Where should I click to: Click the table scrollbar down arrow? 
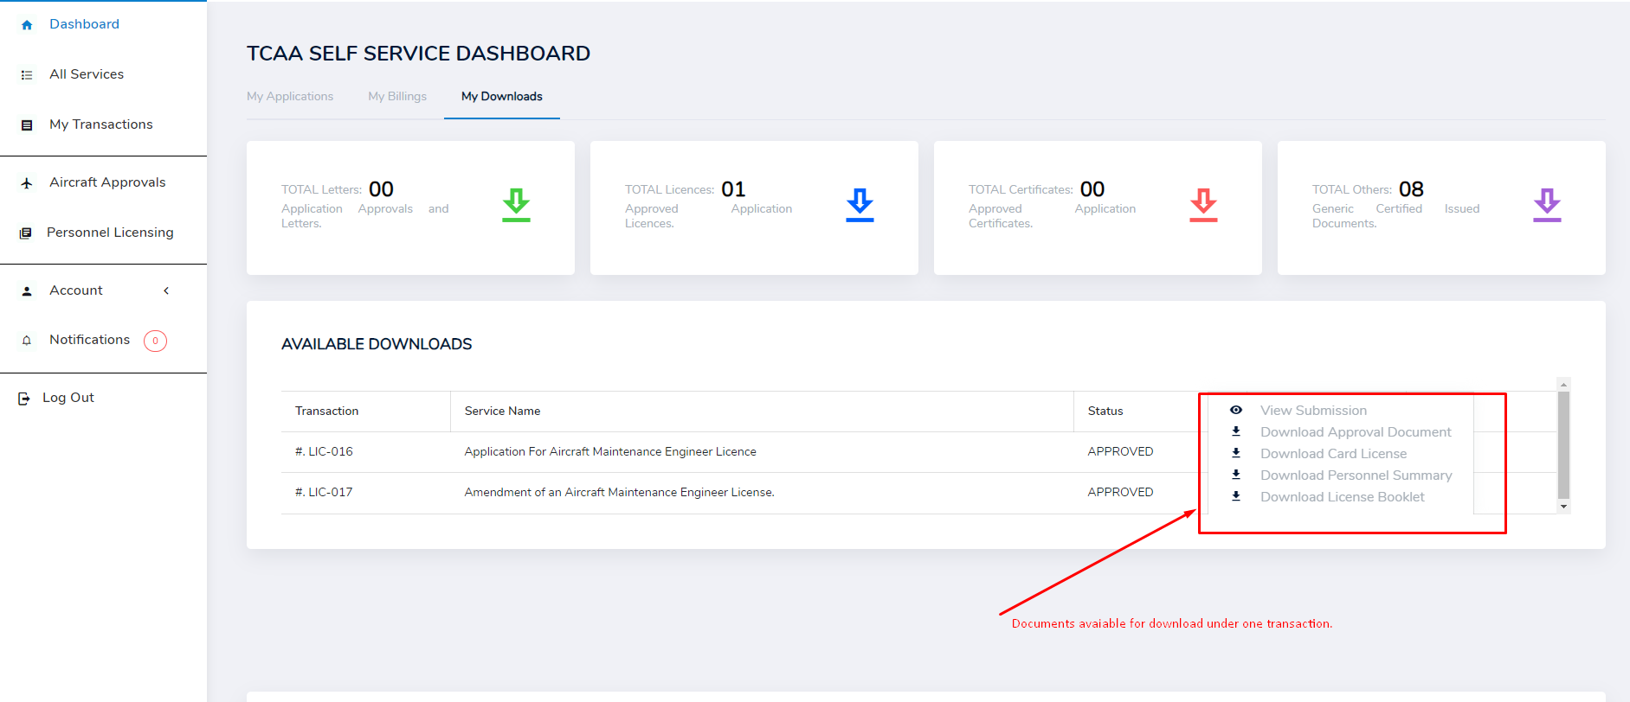pos(1563,507)
